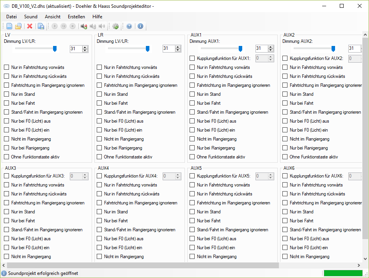Click the Dimmung AUX1 value field
This screenshot has width=369, height=278.
(x=262, y=48)
